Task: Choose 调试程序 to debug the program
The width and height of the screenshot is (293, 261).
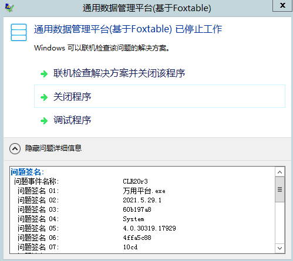Action: tap(72, 120)
